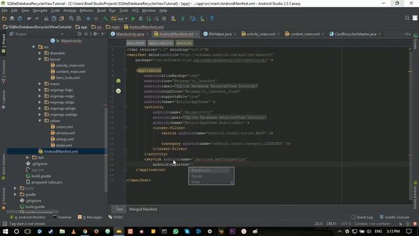The height and width of the screenshot is (236, 419).
Task: Open the VCS menu
Action: pos(135,10)
